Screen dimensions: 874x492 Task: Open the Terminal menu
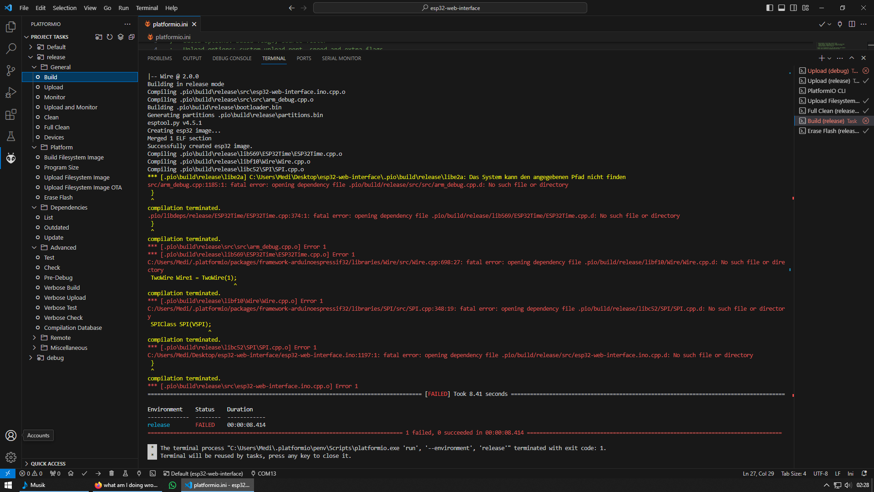click(147, 8)
